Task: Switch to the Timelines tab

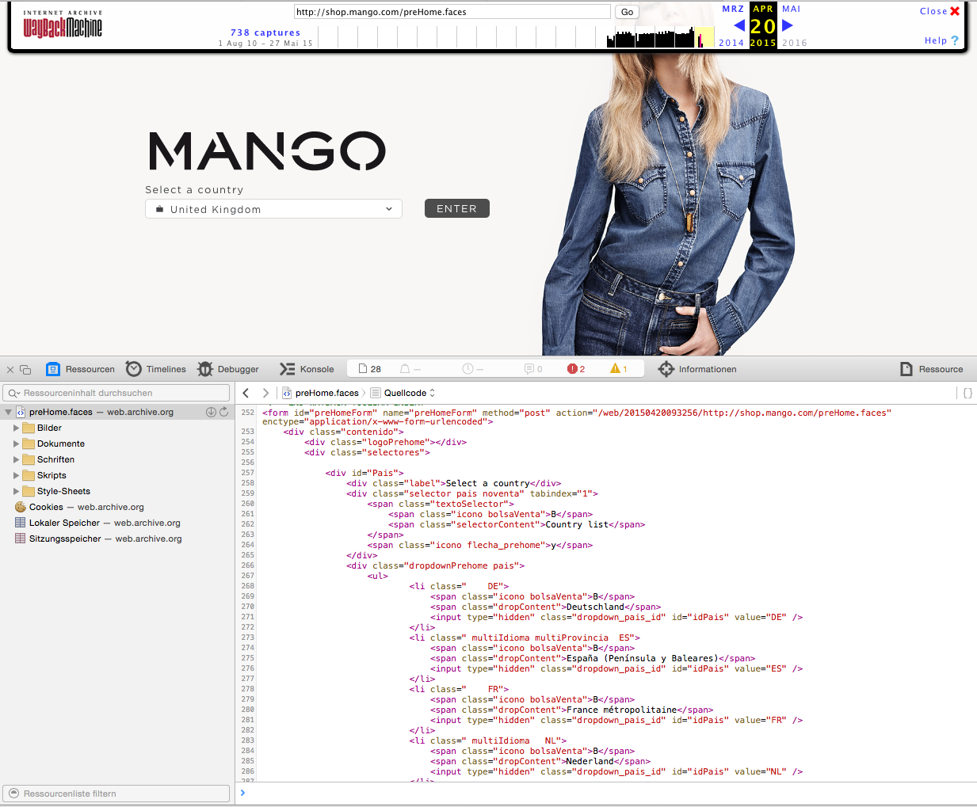Action: click(156, 369)
